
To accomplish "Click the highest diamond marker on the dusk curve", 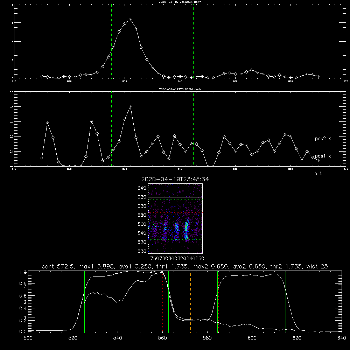I will [130, 107].
